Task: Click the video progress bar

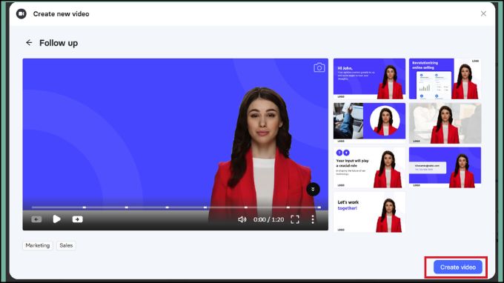Action: click(x=176, y=207)
